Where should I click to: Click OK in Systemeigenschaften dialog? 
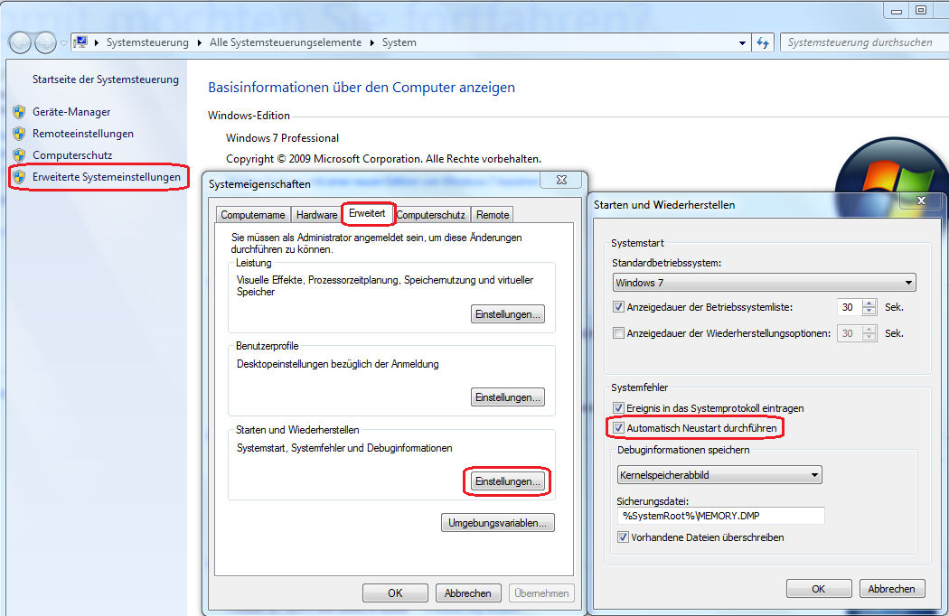[395, 593]
